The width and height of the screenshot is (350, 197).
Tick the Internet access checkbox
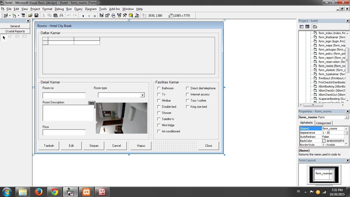pyautogui.click(x=188, y=94)
